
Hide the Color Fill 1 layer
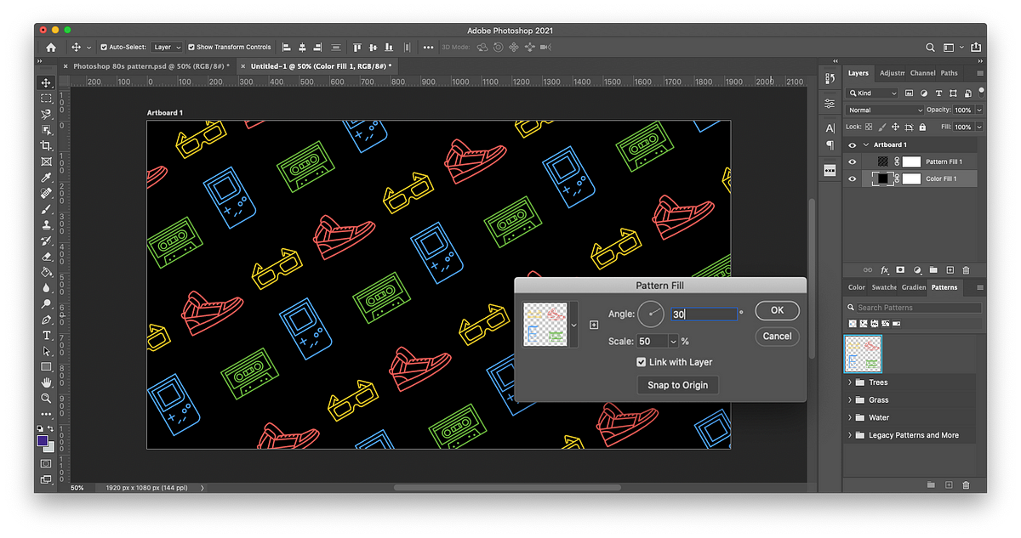click(853, 178)
